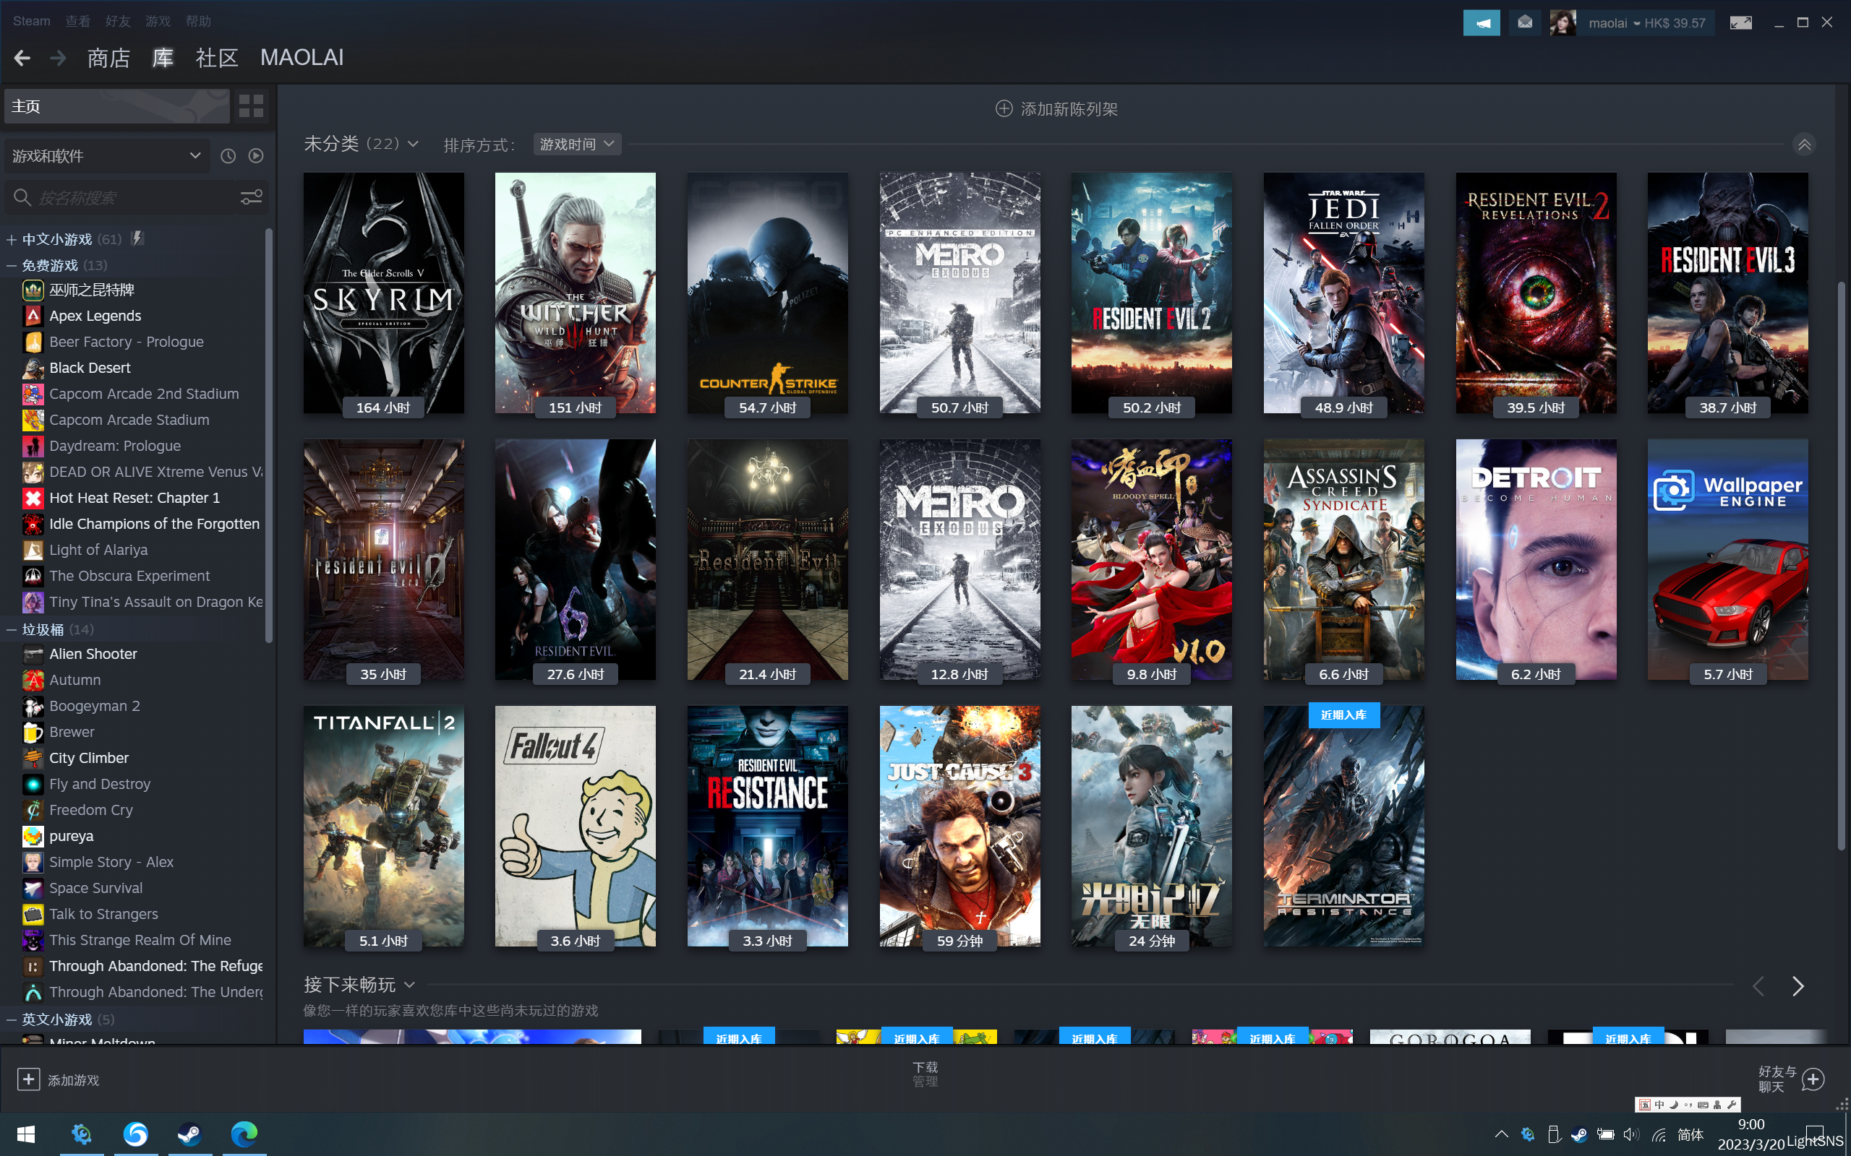
Task: Open the maolai account dropdown
Action: click(x=1614, y=23)
